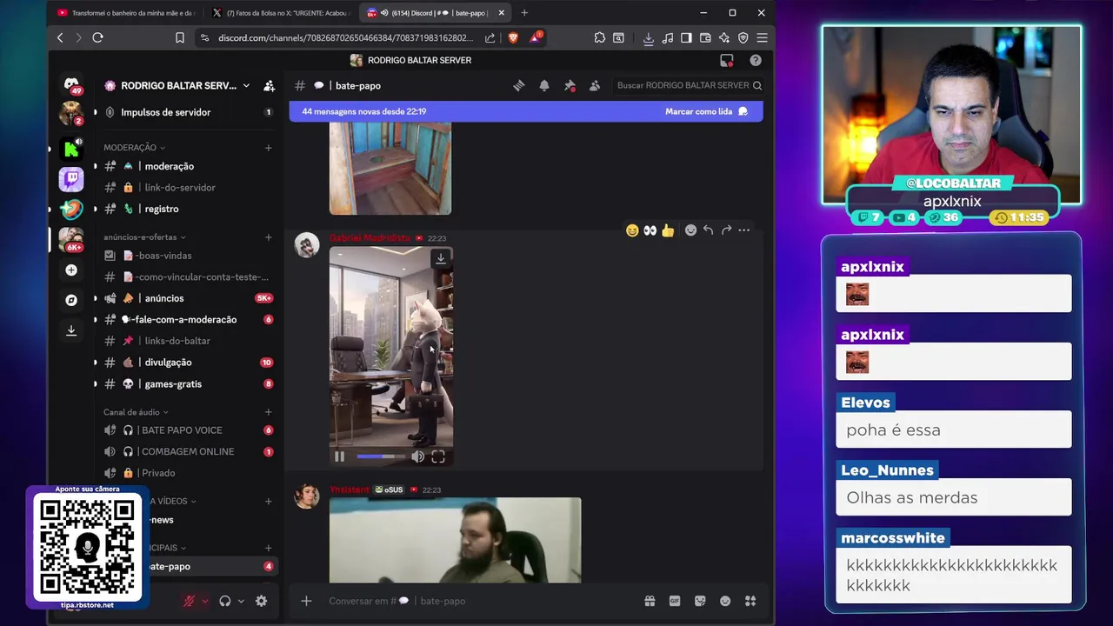Viewport: 1113px width, 626px height.
Task: Click Marcar como lida button
Action: tap(706, 111)
